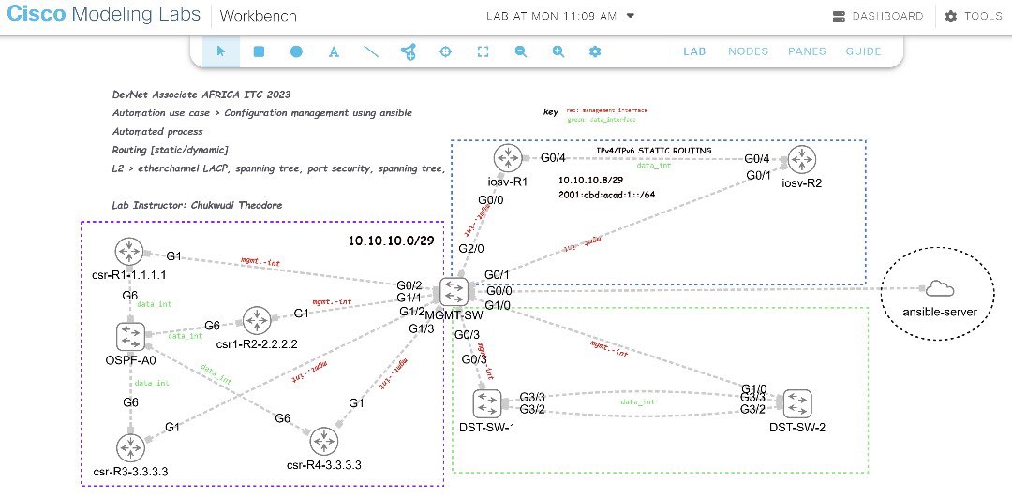Choose the rectangle annotation tool

click(259, 51)
